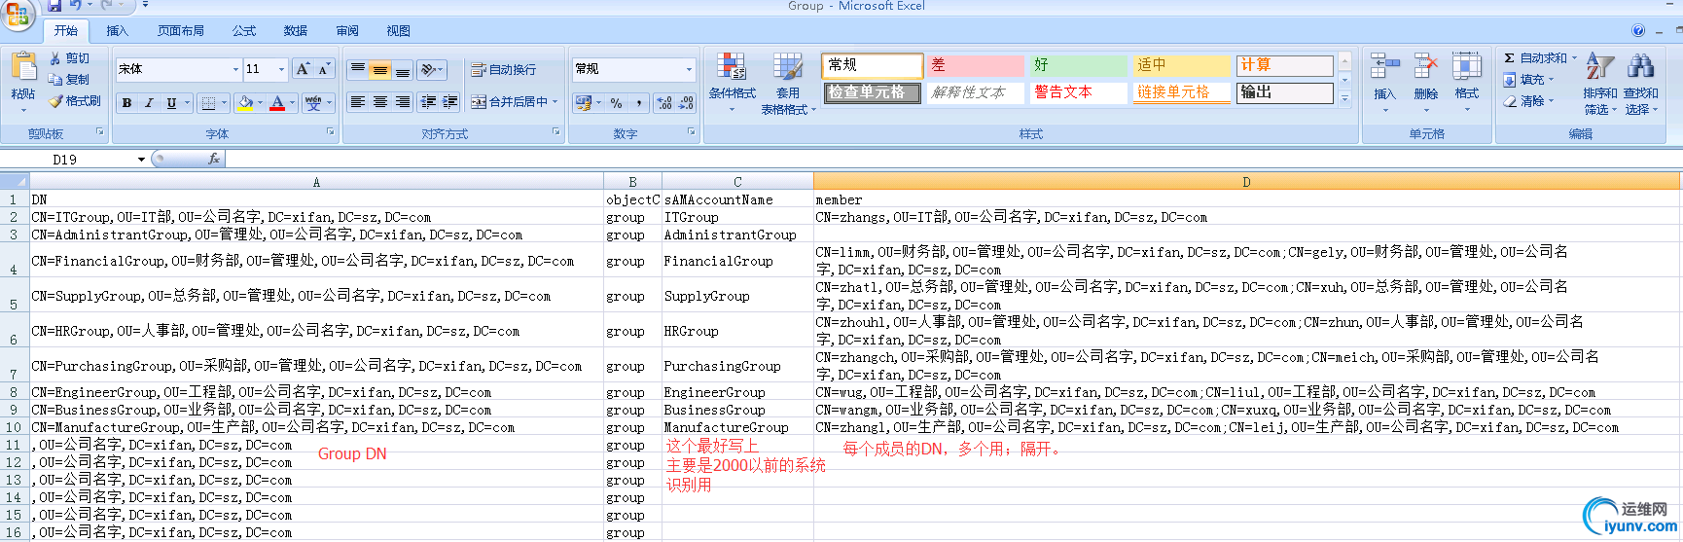The width and height of the screenshot is (1683, 542).
Task: Increase font size with large A
Action: (x=304, y=69)
